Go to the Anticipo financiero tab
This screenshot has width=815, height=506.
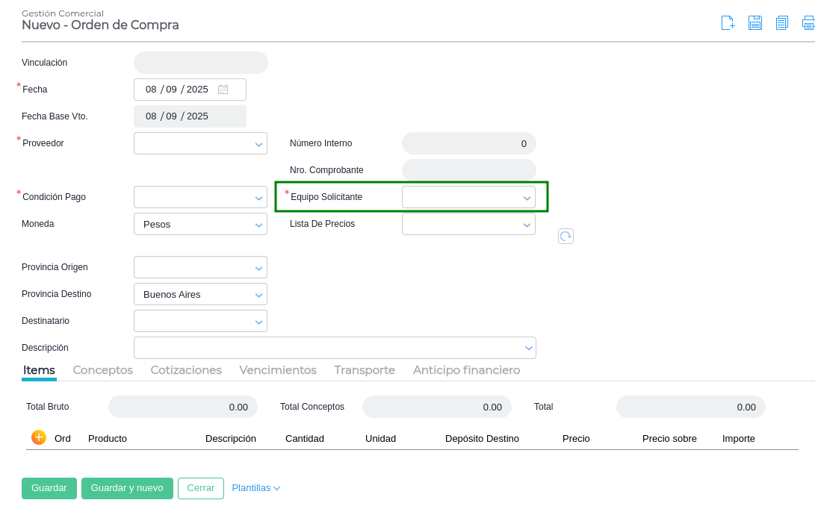(x=466, y=370)
